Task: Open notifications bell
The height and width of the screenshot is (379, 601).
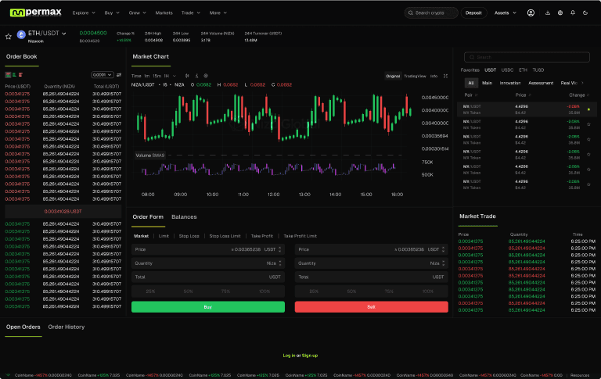Action: [573, 13]
